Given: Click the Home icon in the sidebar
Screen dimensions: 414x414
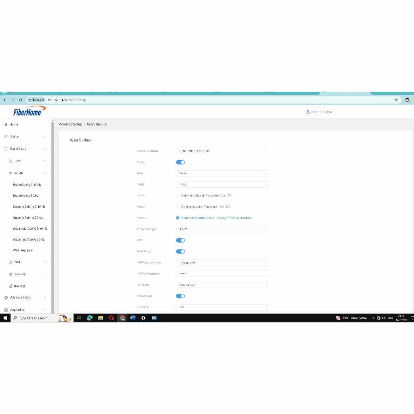Looking at the screenshot, I should 6,125.
